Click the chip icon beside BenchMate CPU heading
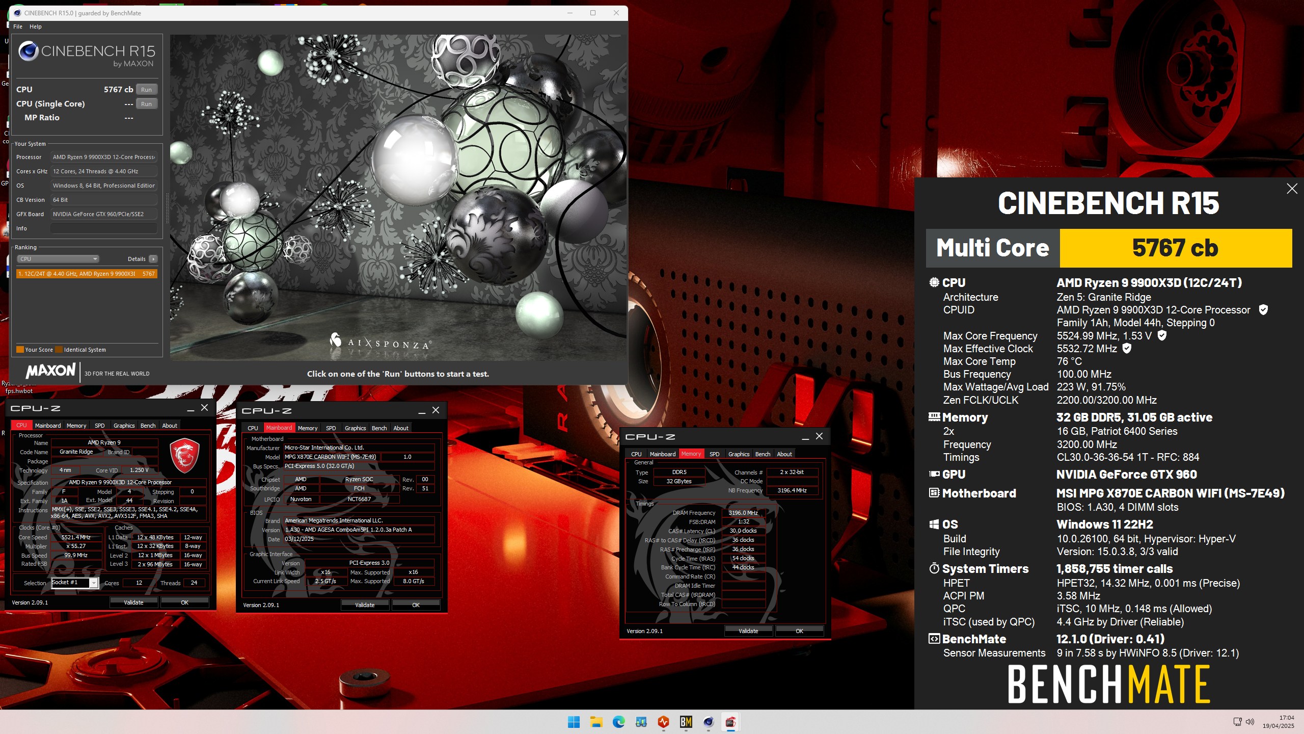 [934, 282]
